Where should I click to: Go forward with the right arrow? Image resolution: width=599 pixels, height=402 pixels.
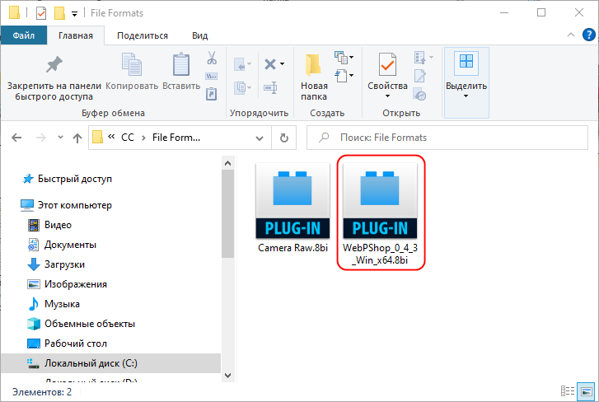[40, 138]
